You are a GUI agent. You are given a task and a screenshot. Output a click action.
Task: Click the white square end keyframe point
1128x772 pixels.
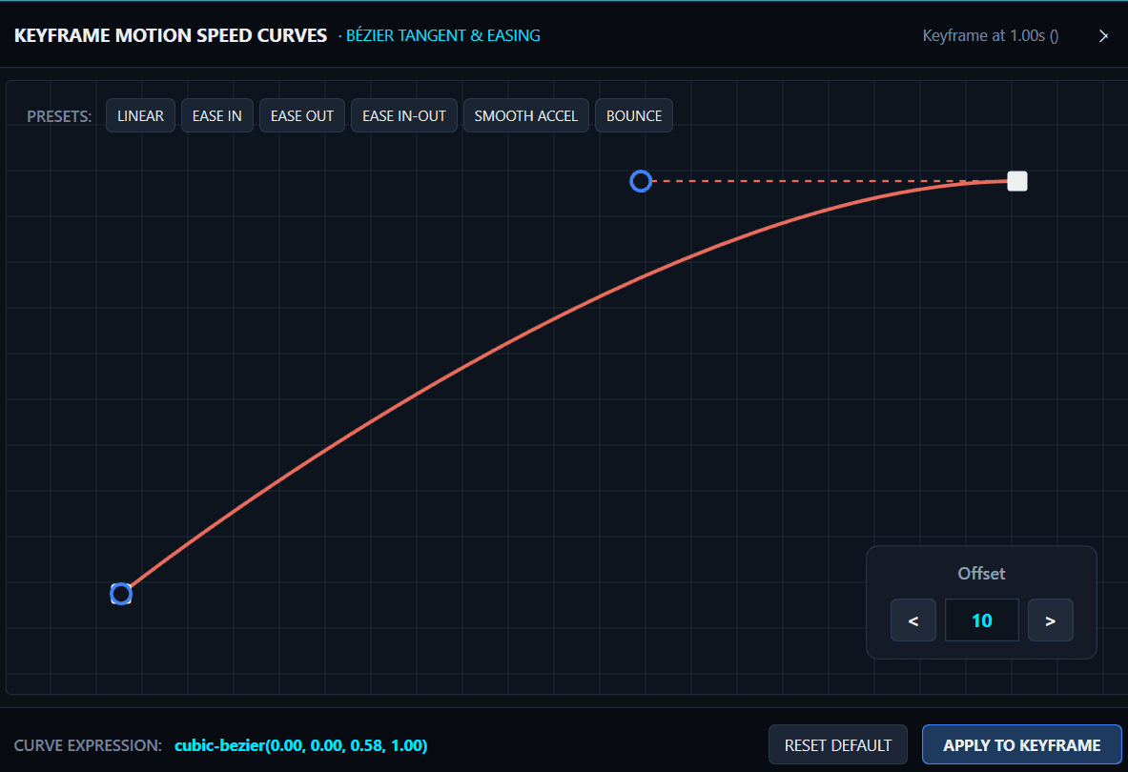pos(1017,181)
